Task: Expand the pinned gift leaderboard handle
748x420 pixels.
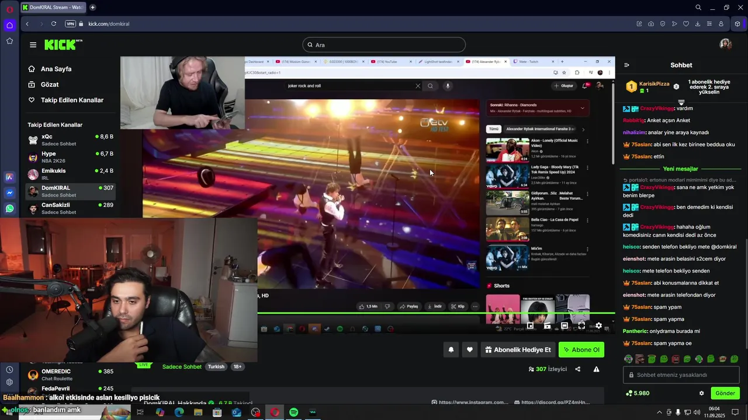Action: click(681, 103)
